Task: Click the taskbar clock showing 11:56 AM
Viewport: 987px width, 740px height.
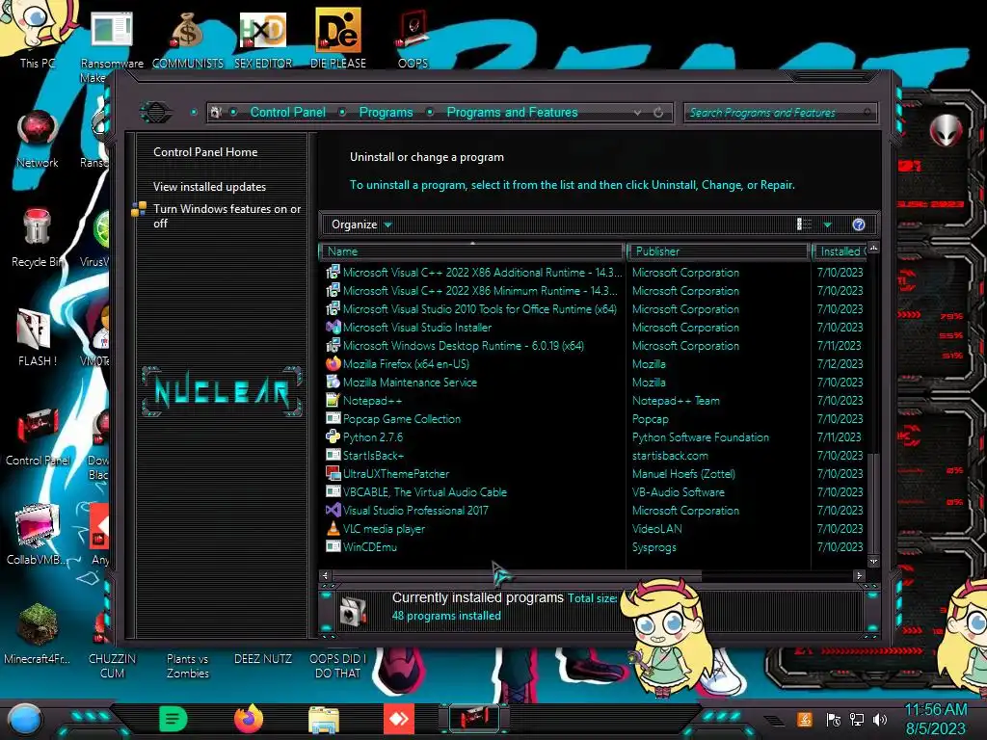Action: point(935,719)
